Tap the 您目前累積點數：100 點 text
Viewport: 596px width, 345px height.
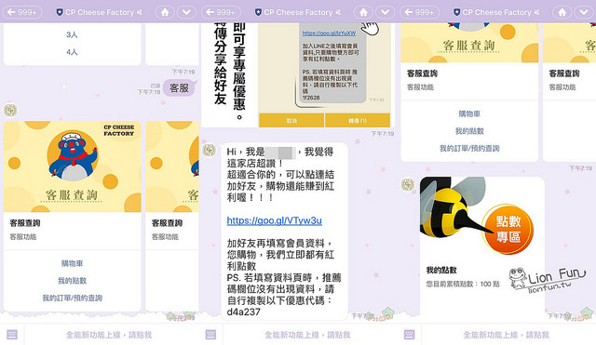point(463,284)
